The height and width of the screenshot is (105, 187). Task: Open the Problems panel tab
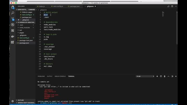41,76
